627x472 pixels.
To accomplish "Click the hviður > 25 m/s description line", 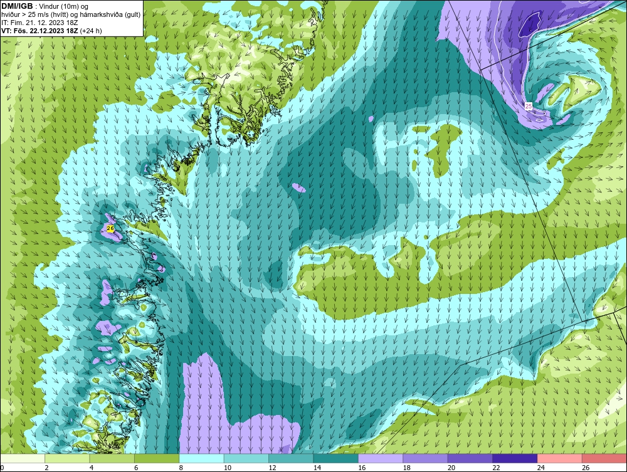I will tap(71, 15).
